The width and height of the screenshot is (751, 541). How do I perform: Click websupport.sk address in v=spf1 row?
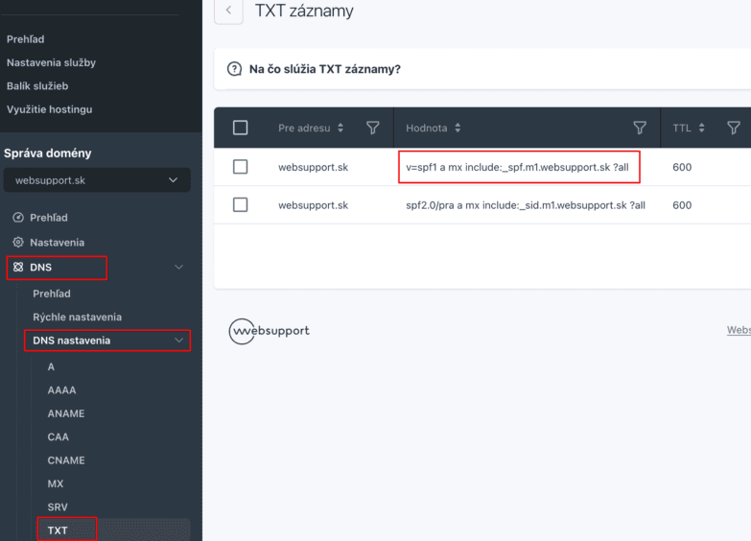tap(314, 167)
